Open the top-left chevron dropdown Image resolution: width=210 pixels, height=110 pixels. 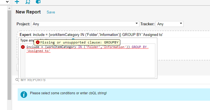(7, 2)
